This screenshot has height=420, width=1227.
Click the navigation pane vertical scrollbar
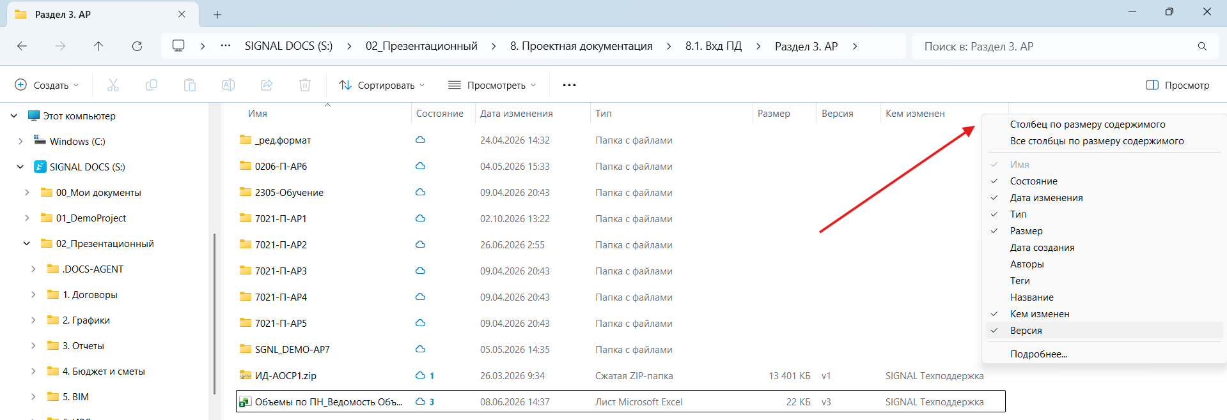tap(214, 313)
